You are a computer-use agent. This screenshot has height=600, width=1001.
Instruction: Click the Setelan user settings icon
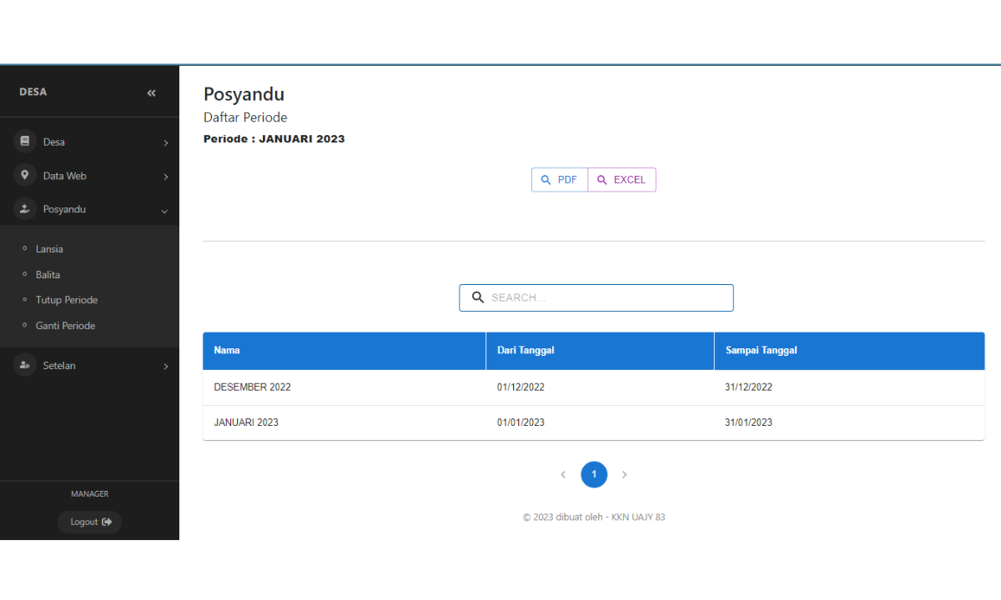coord(25,366)
